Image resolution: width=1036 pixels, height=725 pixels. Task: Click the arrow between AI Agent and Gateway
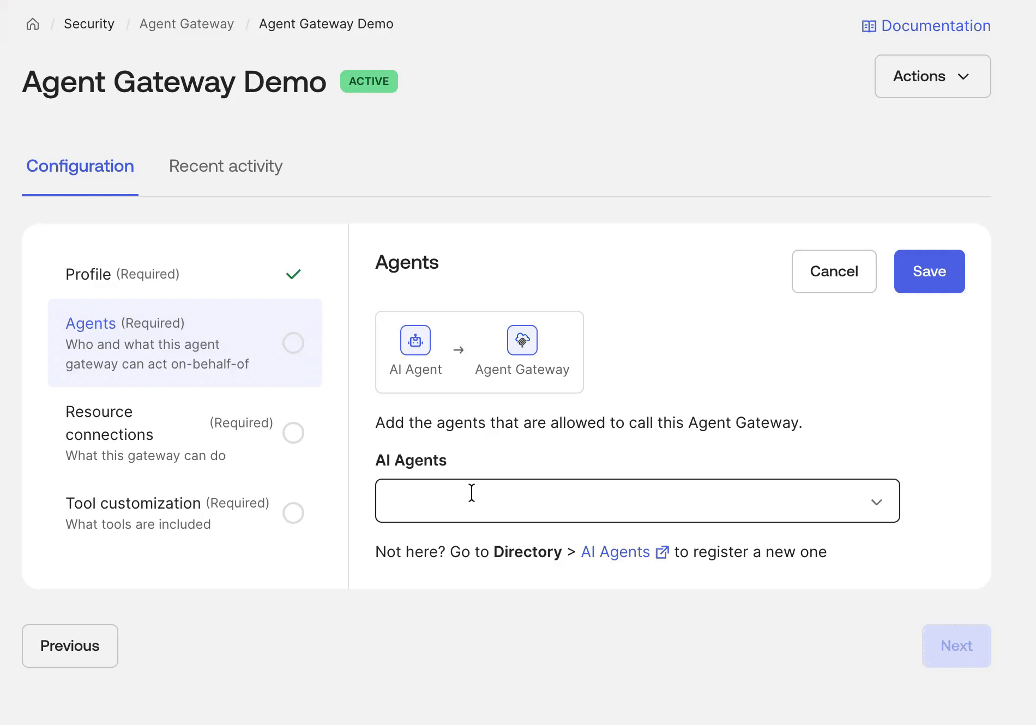coord(459,350)
